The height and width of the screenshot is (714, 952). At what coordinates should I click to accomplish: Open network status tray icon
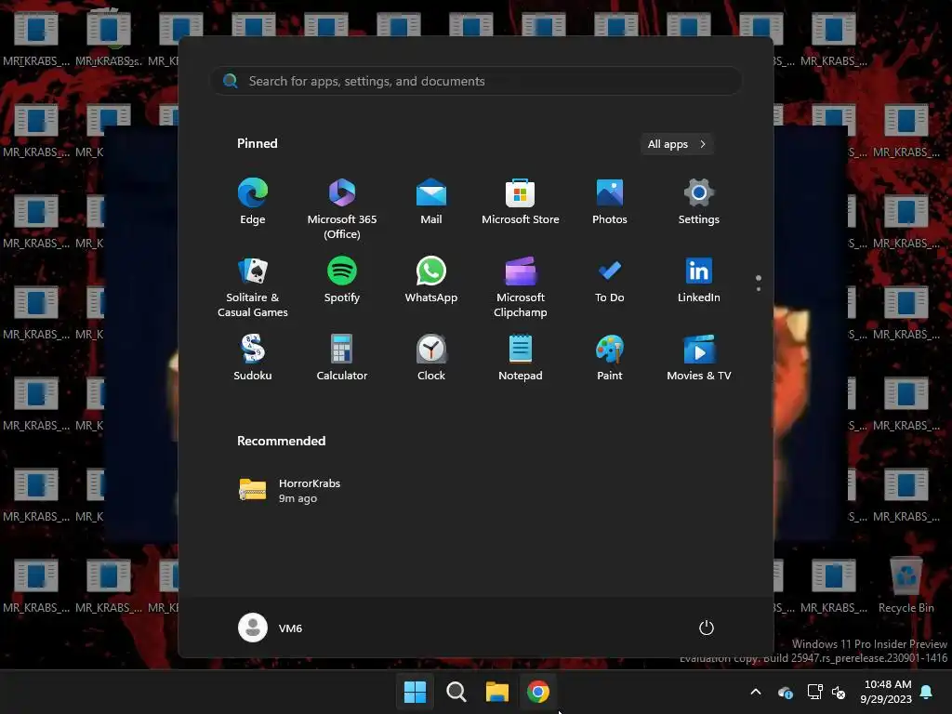tap(814, 692)
